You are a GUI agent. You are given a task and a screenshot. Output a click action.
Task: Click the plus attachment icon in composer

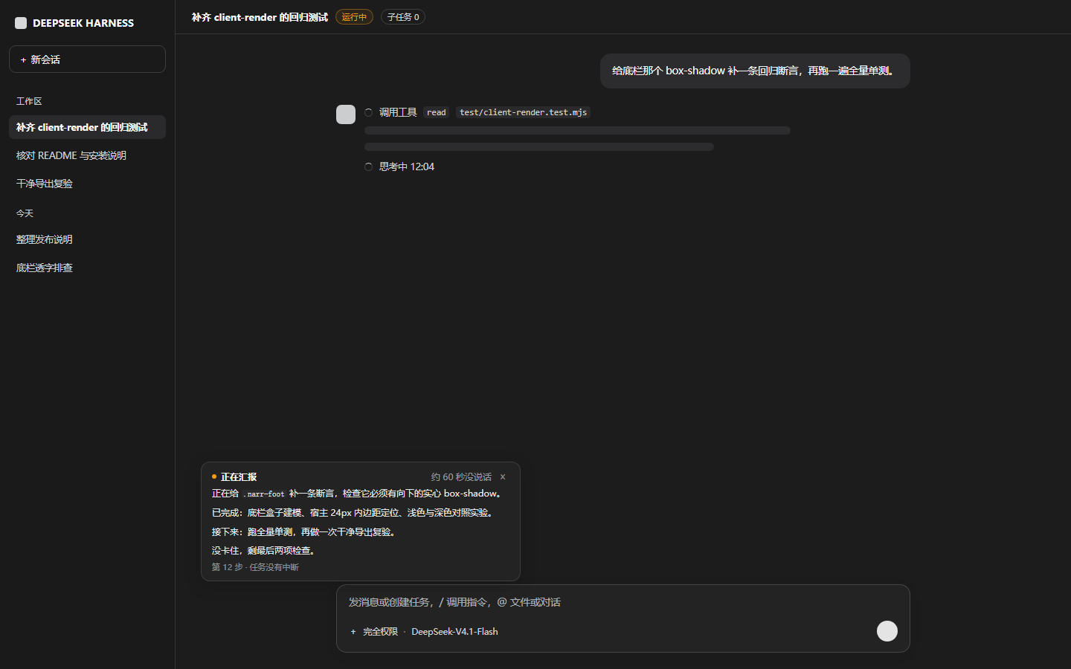[353, 632]
